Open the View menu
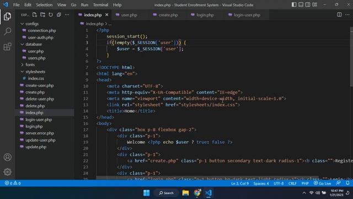Viewport: 353px width, 199px height. (61, 5)
